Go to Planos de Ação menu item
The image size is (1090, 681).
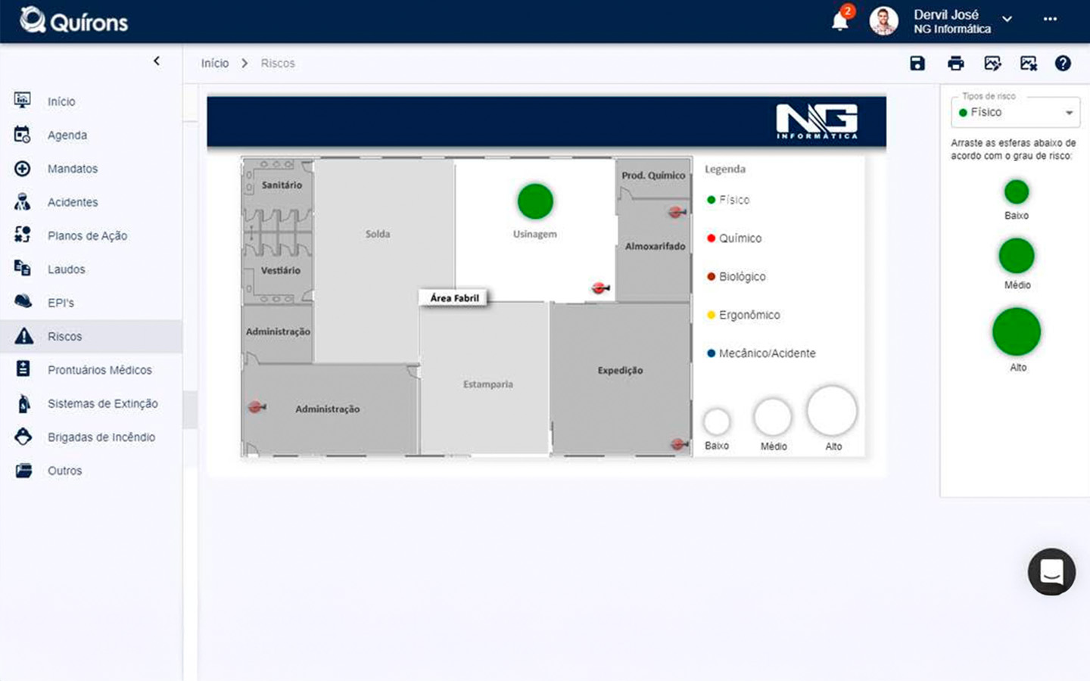(87, 236)
